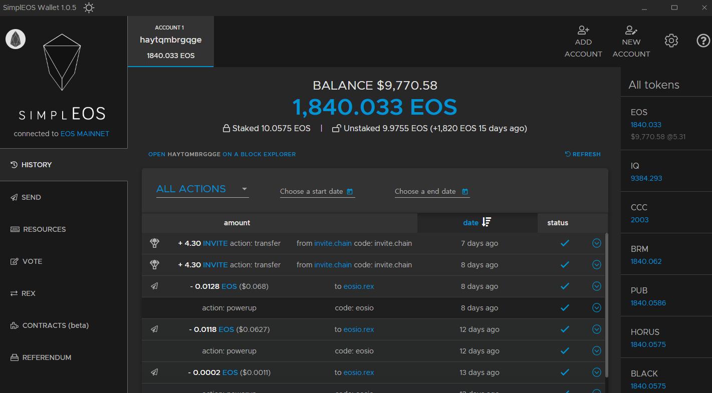The height and width of the screenshot is (393, 712).
Task: Click the date sort descending icon
Action: (487, 222)
